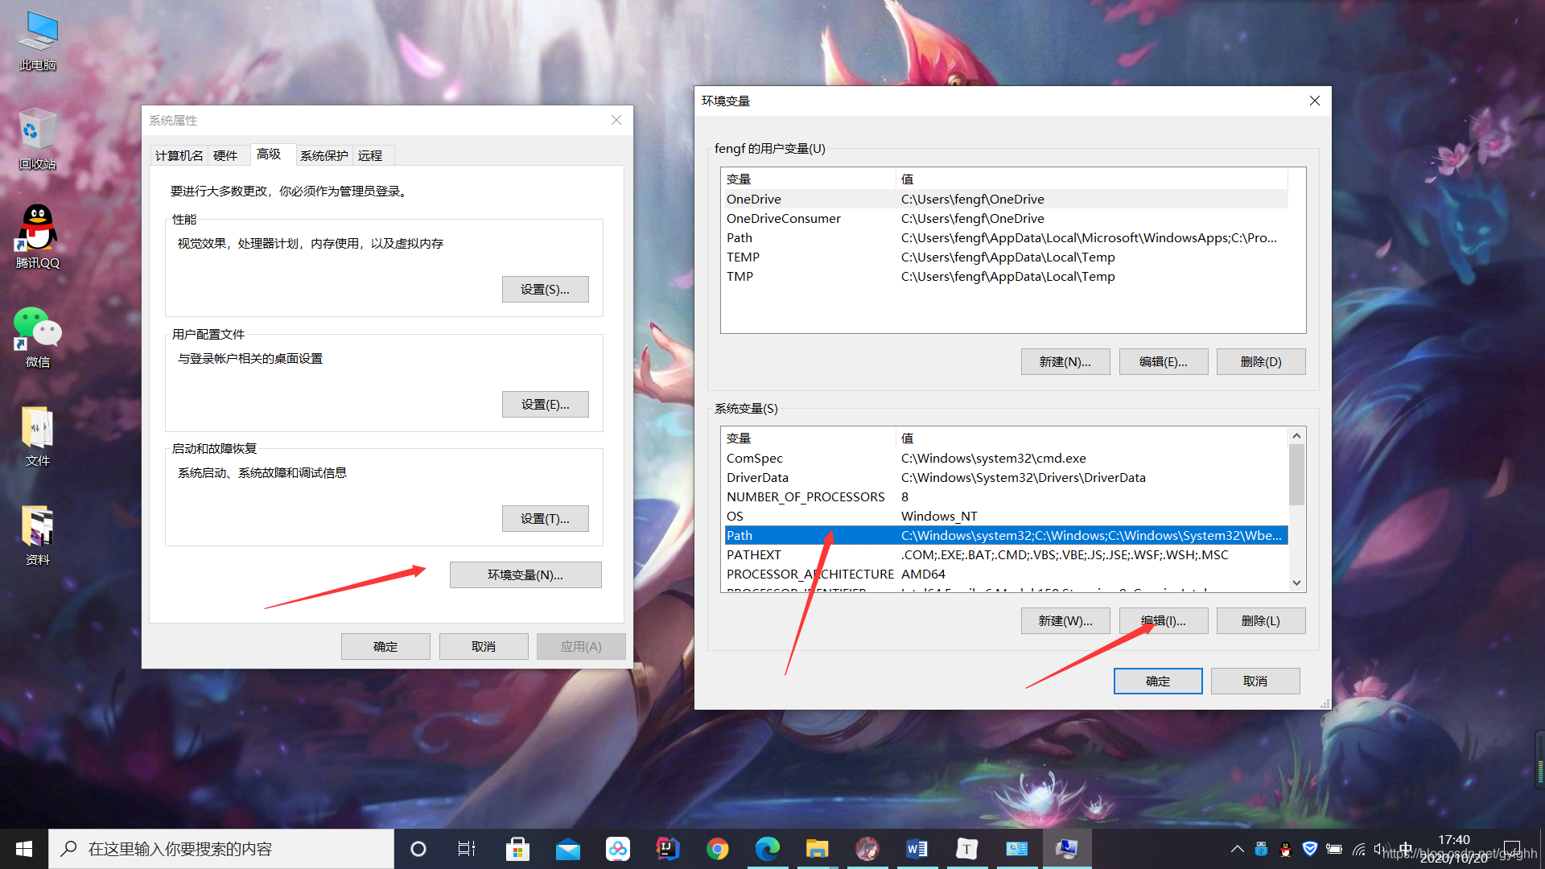Launch 腾讯QQ from the desktop
This screenshot has width=1545, height=869.
(38, 237)
